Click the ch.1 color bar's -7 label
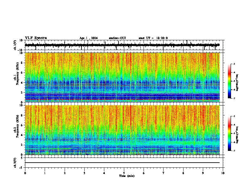The image size is (251, 194). (x=234, y=98)
